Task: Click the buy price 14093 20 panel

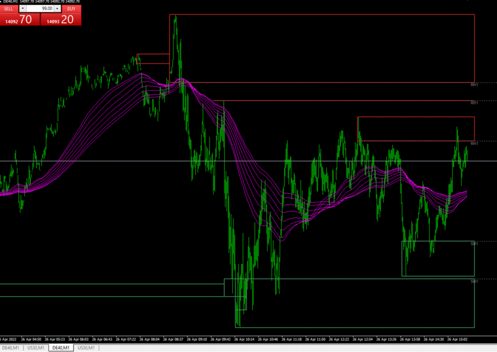Action: 61,19
